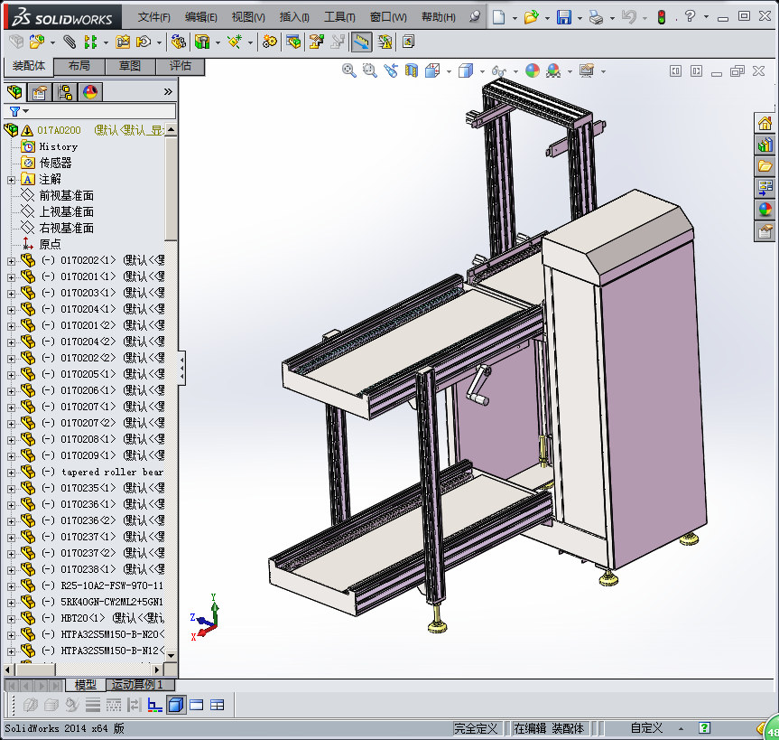Click the History item in tree

(x=59, y=147)
